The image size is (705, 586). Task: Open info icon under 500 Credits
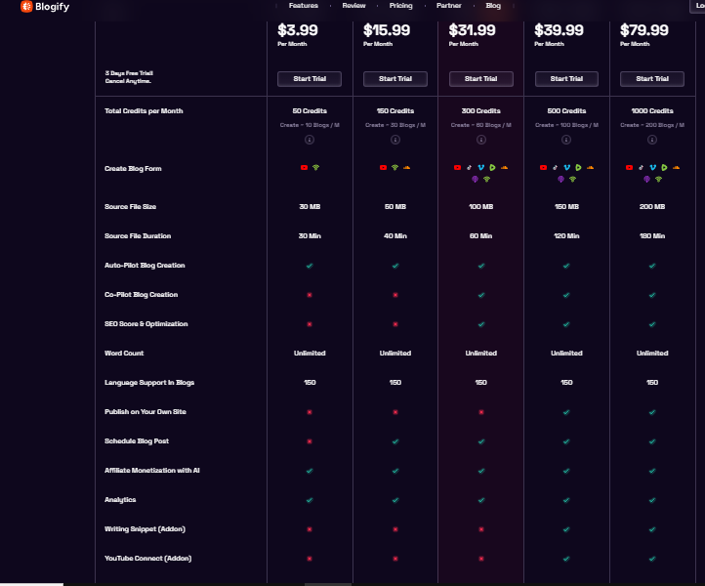tap(566, 140)
